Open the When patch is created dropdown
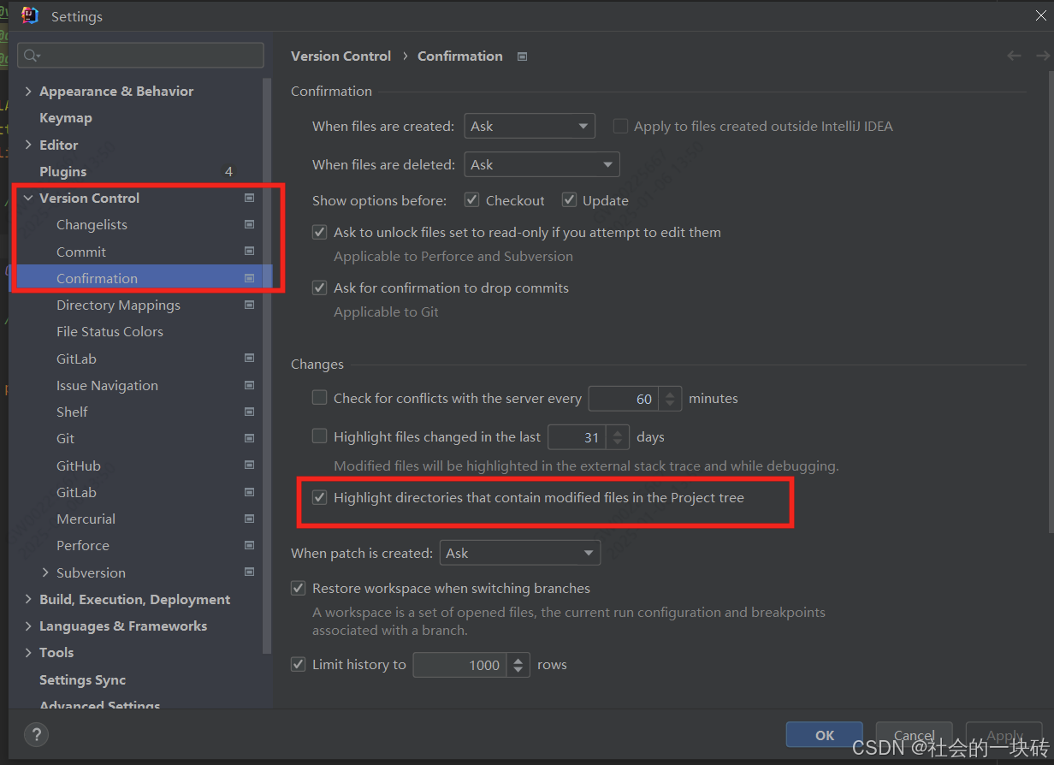 (x=519, y=553)
